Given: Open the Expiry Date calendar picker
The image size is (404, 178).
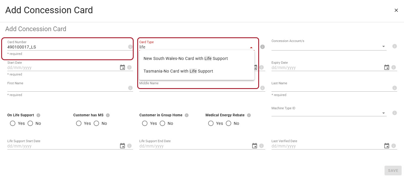Looking at the screenshot, I should (x=387, y=67).
